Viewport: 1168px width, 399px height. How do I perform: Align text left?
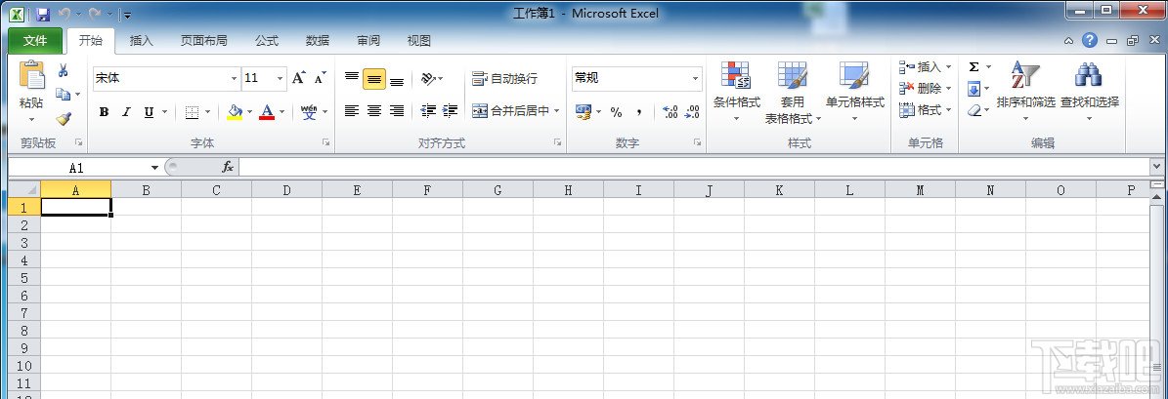click(352, 110)
